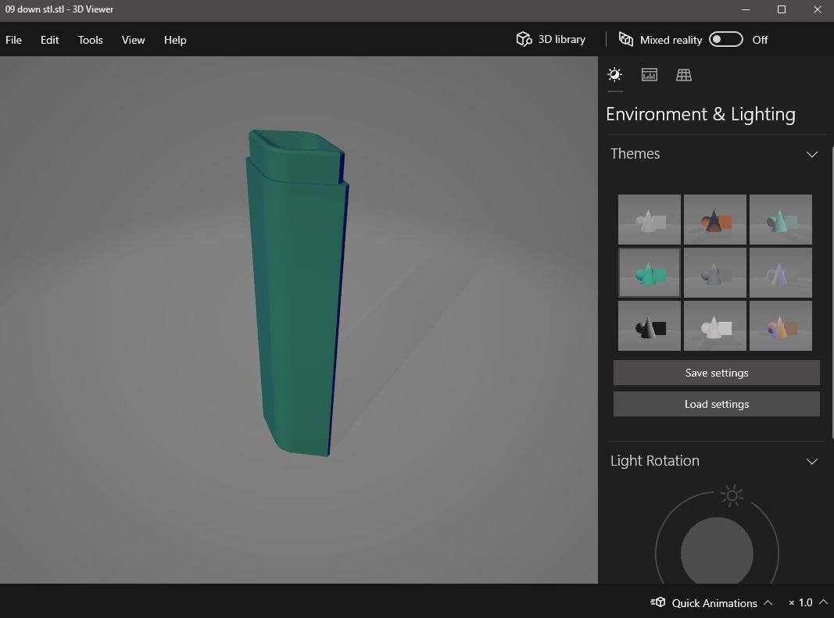
Task: Expand the Quick Animations menu arrow
Action: (x=768, y=602)
